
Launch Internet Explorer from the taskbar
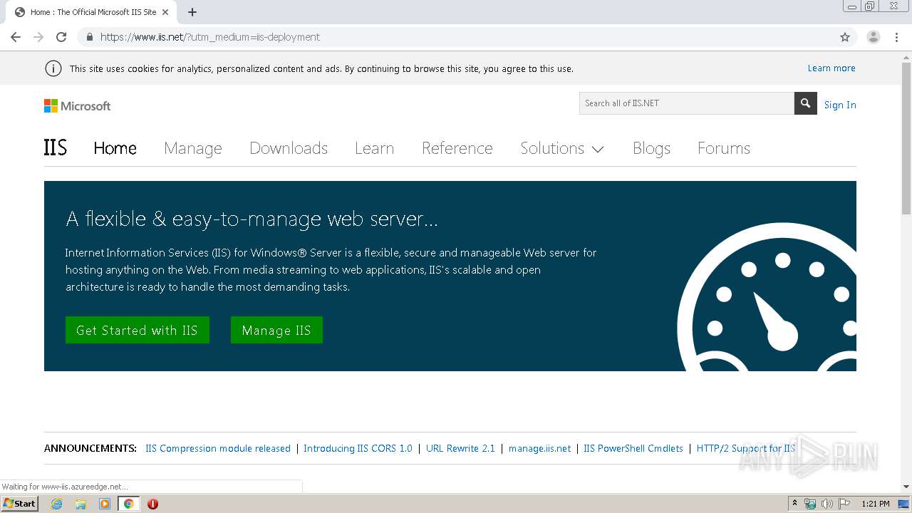coord(57,504)
